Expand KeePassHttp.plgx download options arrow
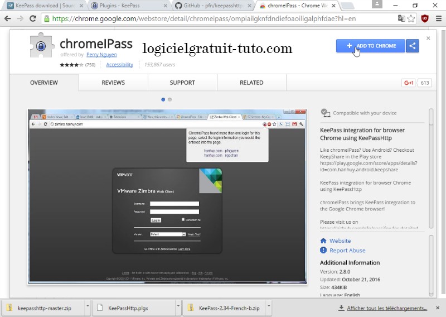This screenshot has height=317, width=446. [178, 306]
